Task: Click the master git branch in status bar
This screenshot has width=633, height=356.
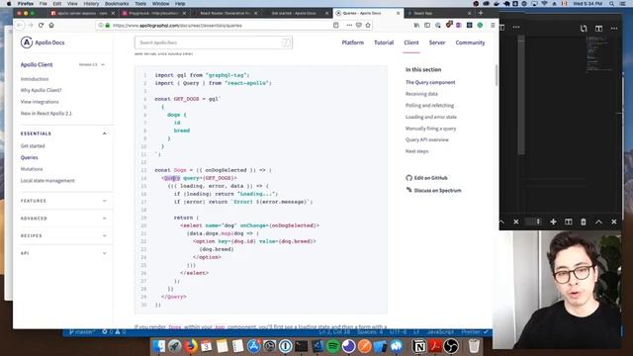Action: [82, 332]
